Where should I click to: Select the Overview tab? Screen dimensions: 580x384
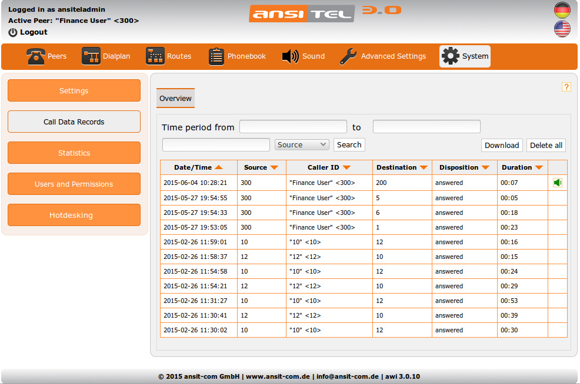click(x=175, y=99)
